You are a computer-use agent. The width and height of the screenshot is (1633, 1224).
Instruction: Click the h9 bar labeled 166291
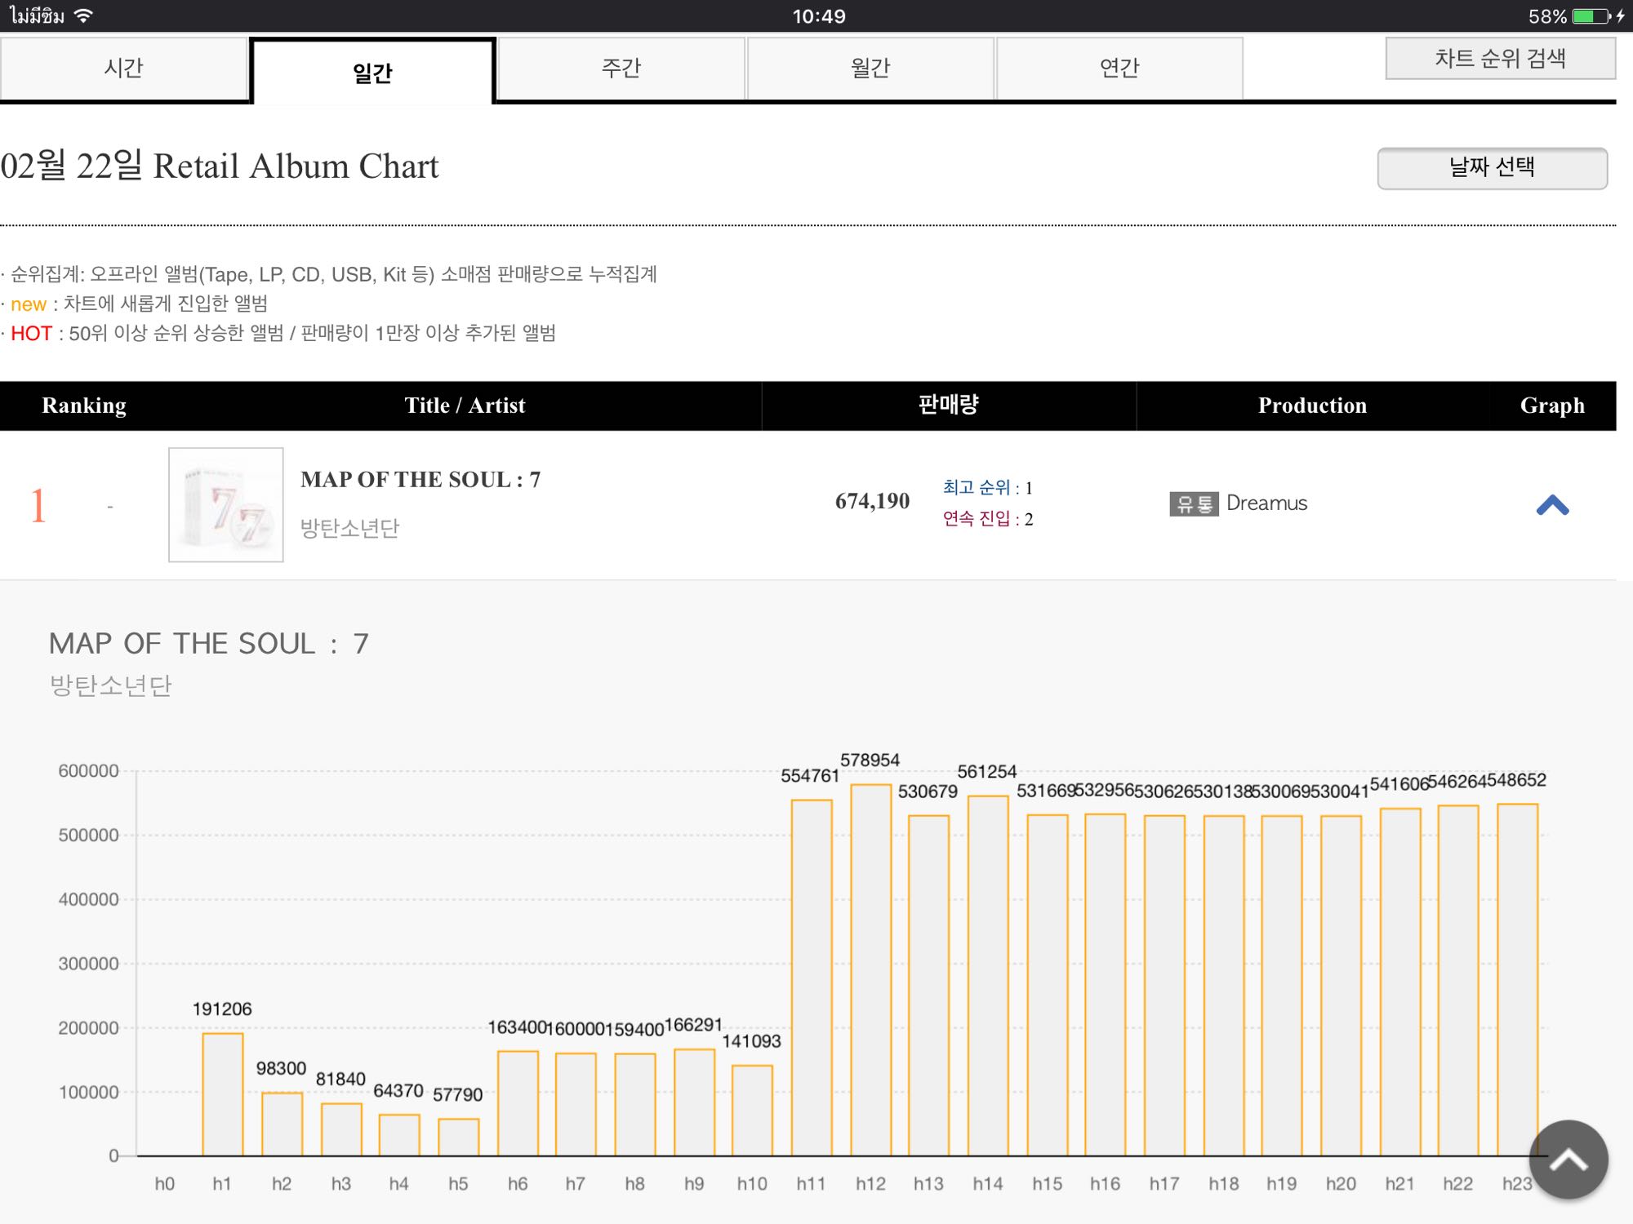[694, 1102]
